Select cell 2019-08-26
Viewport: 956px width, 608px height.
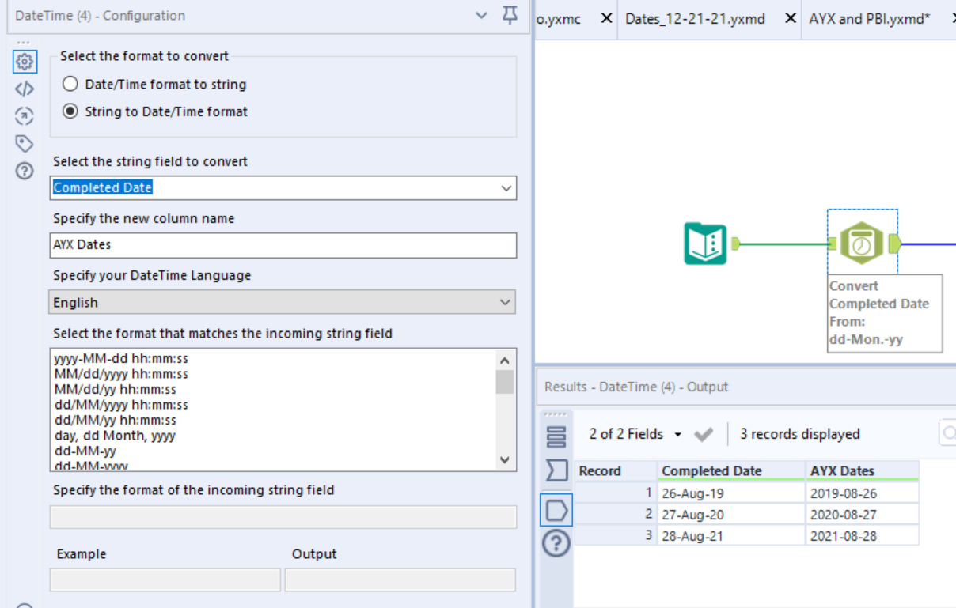tap(863, 493)
